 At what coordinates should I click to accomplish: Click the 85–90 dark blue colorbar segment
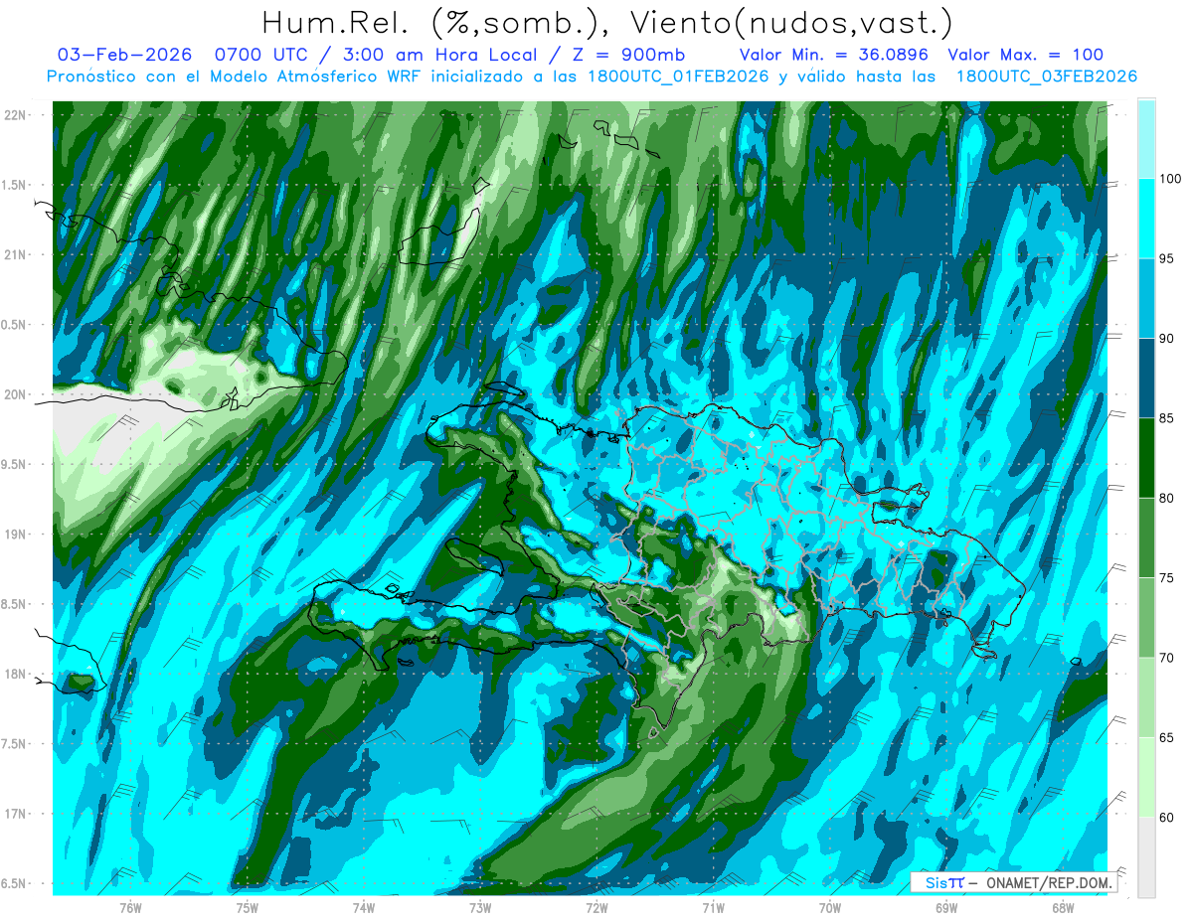[x=1146, y=379]
